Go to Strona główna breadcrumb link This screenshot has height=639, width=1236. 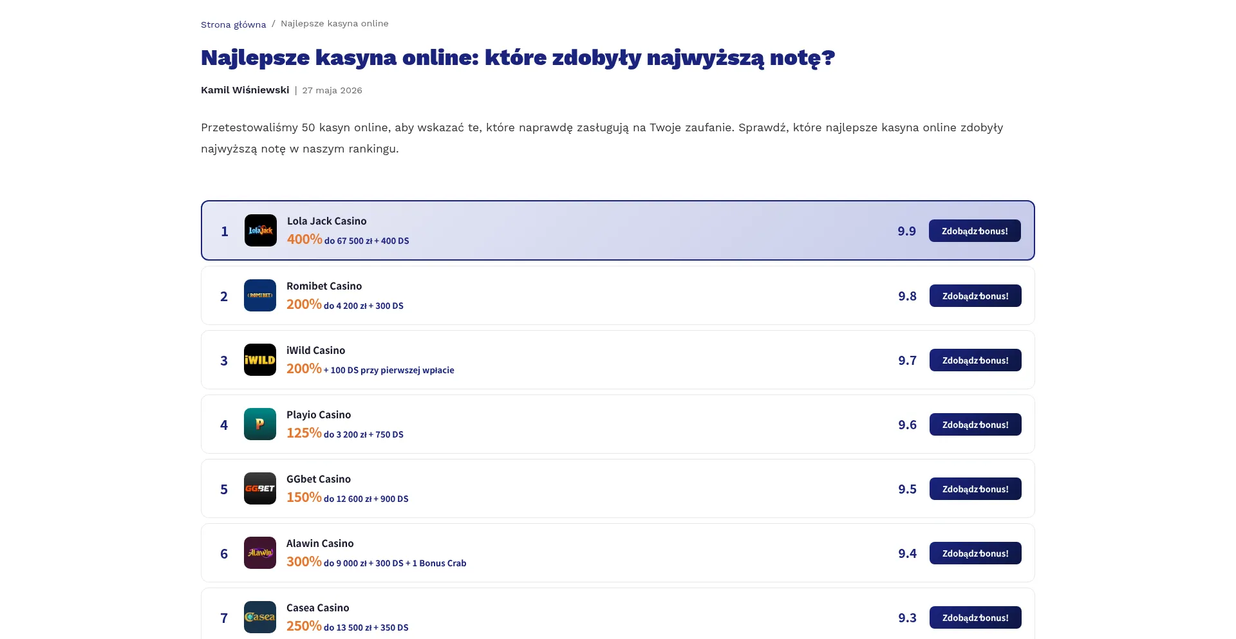[233, 24]
